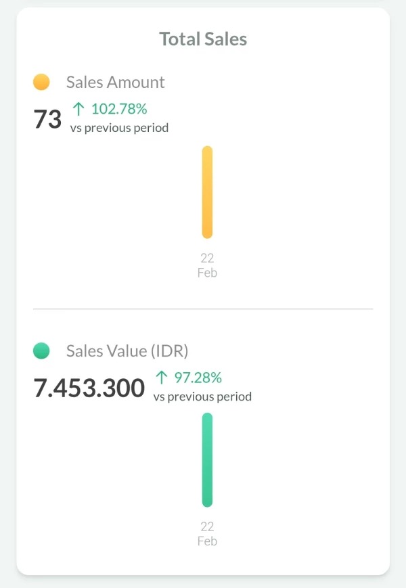Click the up arrow beside 97.28%
The width and height of the screenshot is (406, 588).
[x=161, y=377]
